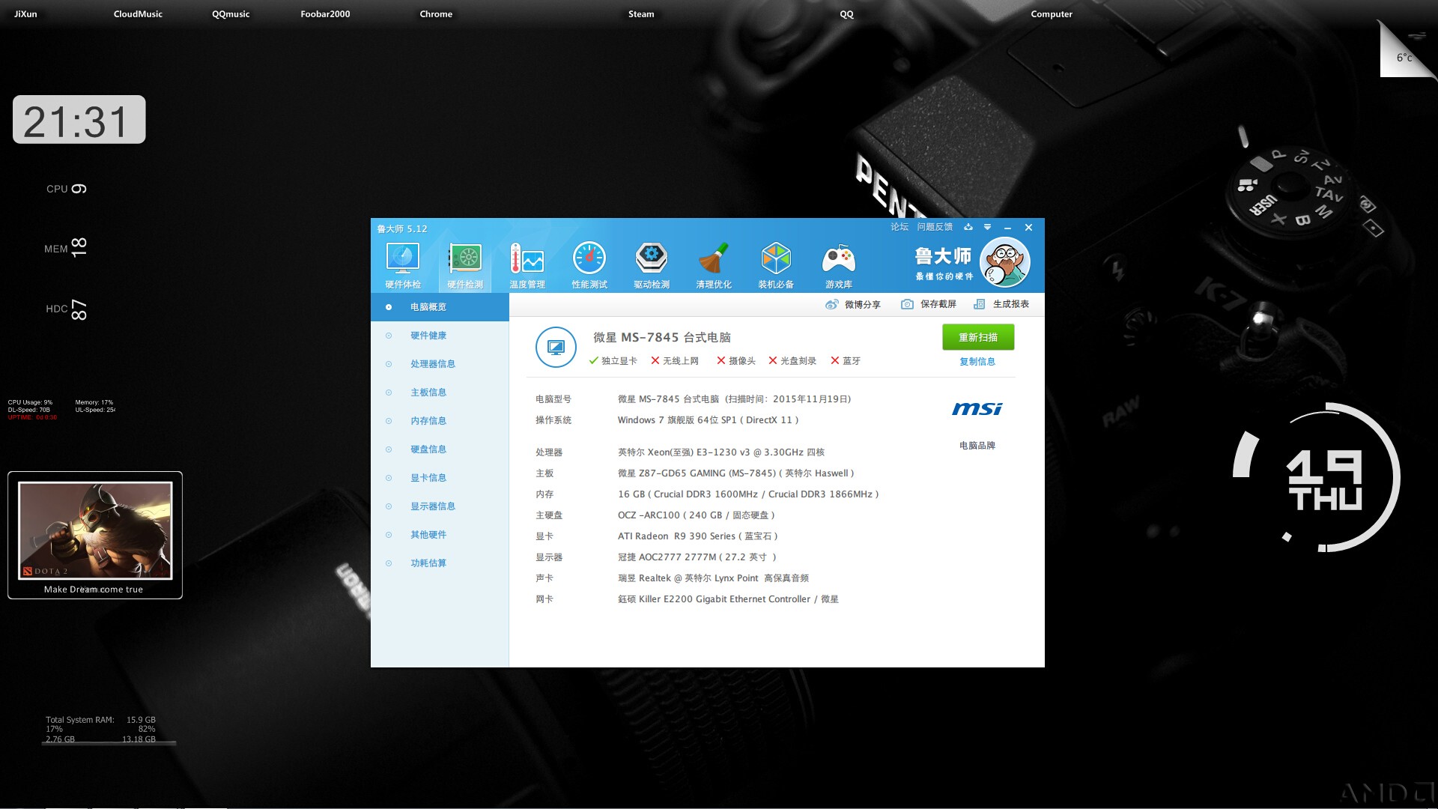Image resolution: width=1438 pixels, height=809 pixels.
Task: Click the ATI Radeon R9 390 Series text
Action: [698, 536]
